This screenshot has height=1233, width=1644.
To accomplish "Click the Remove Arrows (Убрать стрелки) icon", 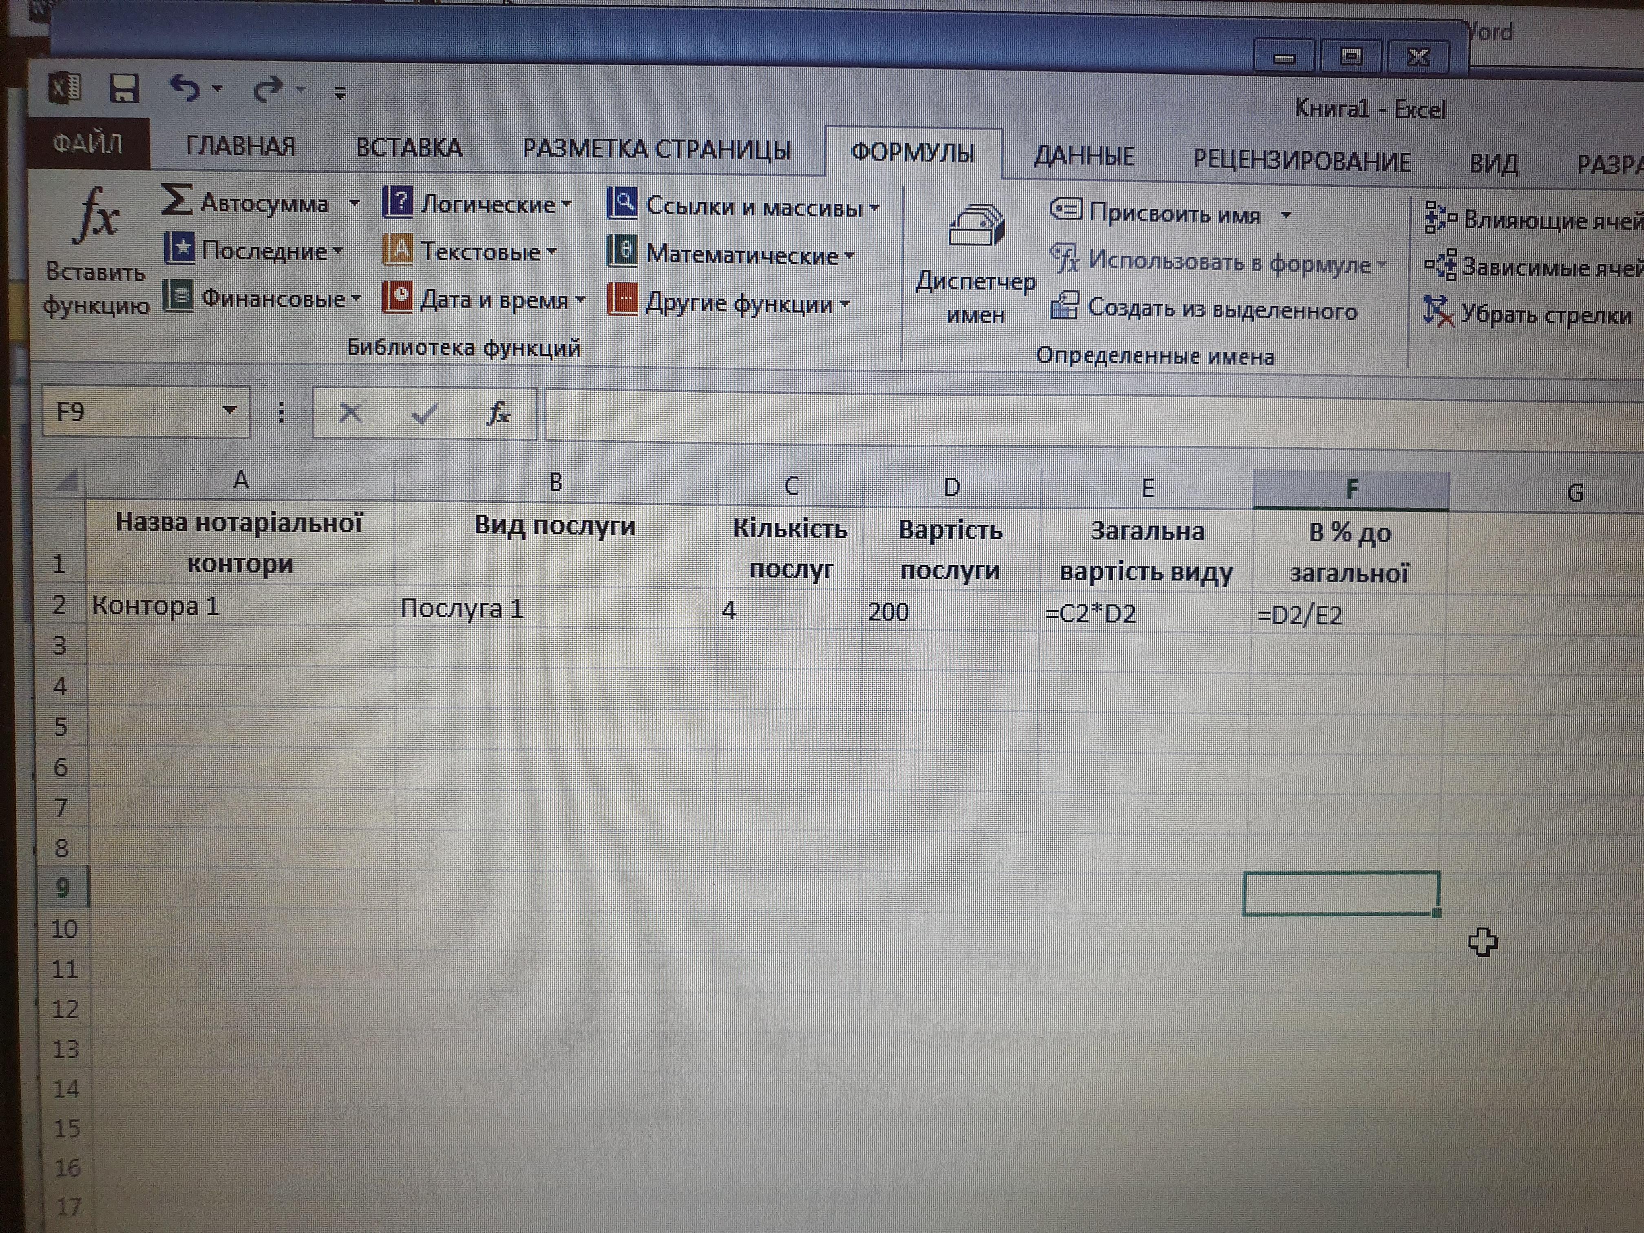I will (x=1438, y=312).
